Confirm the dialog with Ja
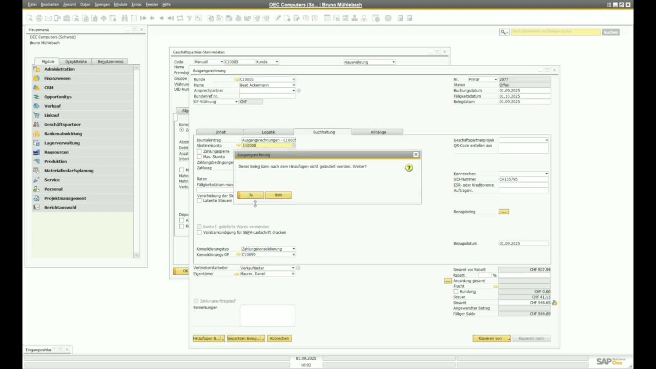The width and height of the screenshot is (656, 369). (251, 195)
